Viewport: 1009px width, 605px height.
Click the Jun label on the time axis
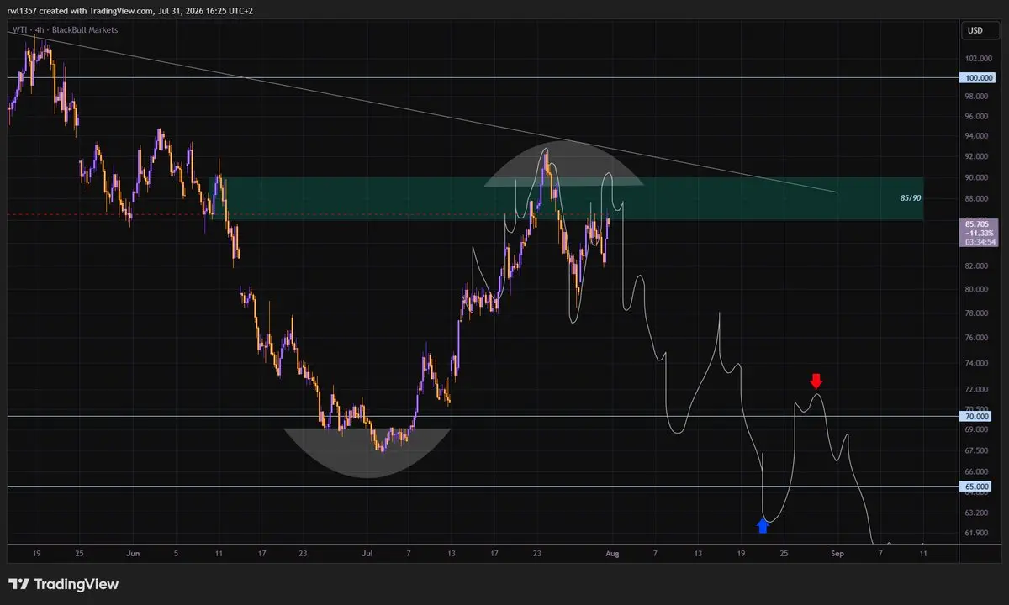(x=133, y=555)
